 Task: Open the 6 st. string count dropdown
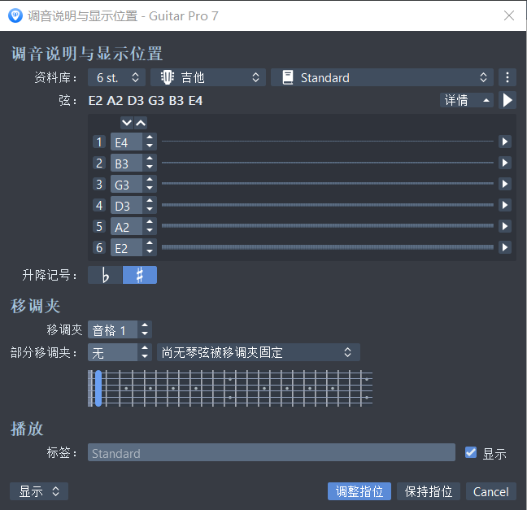[116, 77]
